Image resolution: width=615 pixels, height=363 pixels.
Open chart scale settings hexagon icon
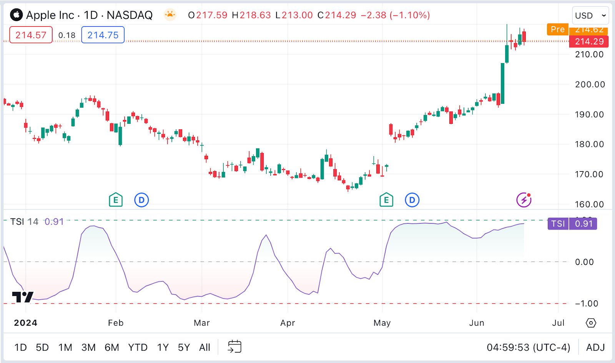click(x=591, y=323)
